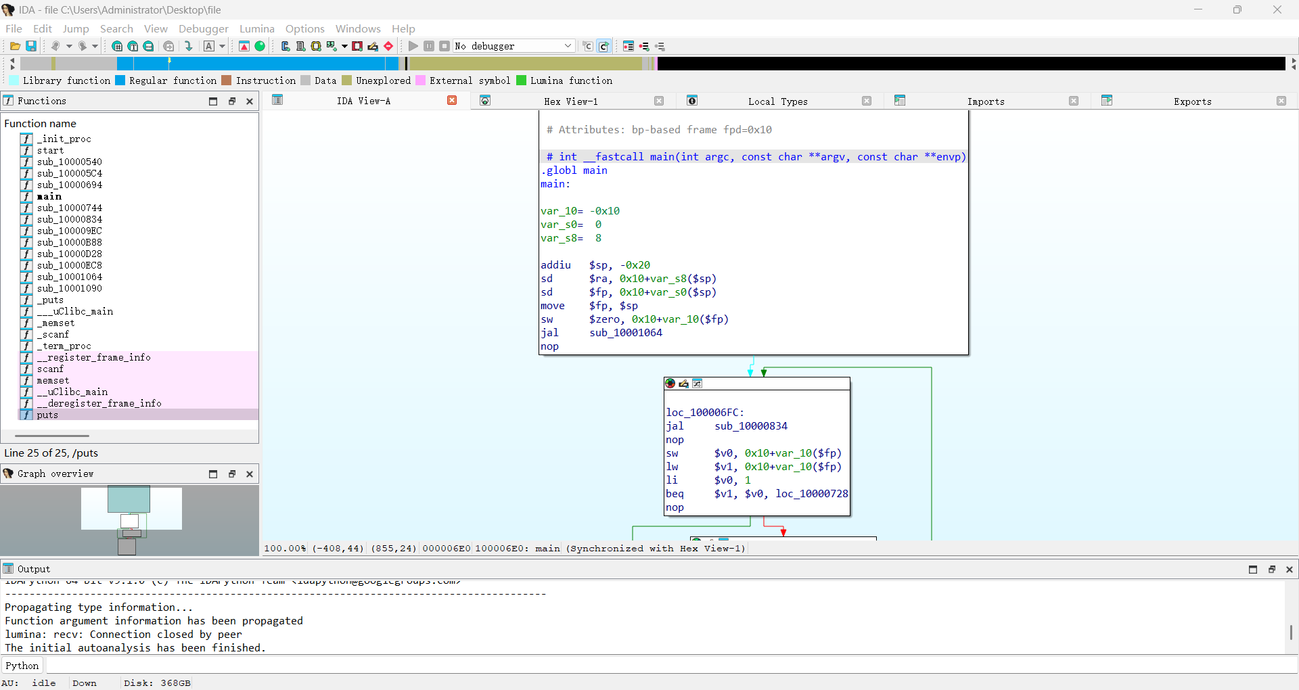Set node color via the color wheel icon

pos(670,384)
